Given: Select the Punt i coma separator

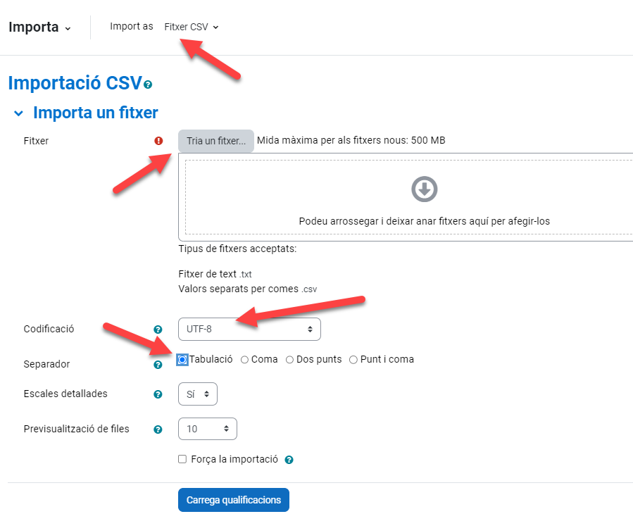Looking at the screenshot, I should pyautogui.click(x=353, y=360).
